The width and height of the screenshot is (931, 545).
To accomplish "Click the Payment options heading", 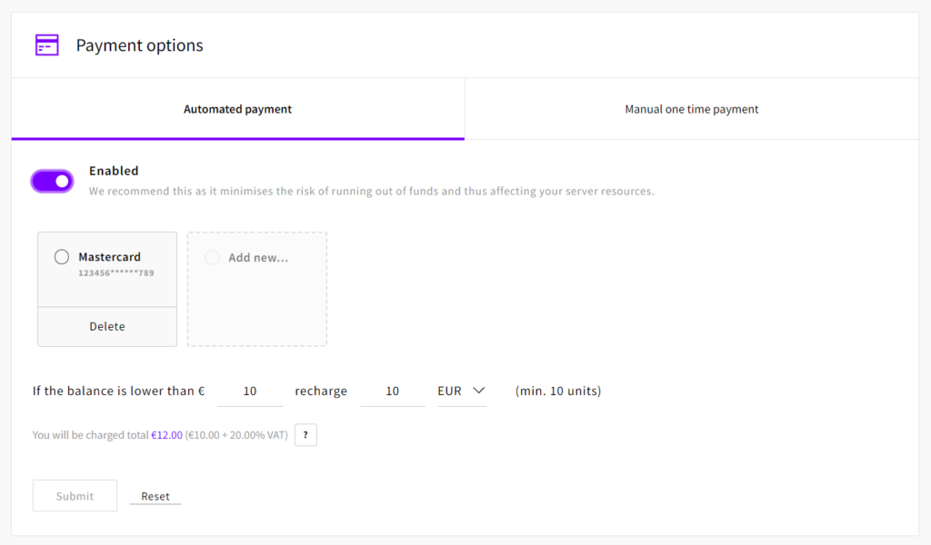I will point(139,45).
